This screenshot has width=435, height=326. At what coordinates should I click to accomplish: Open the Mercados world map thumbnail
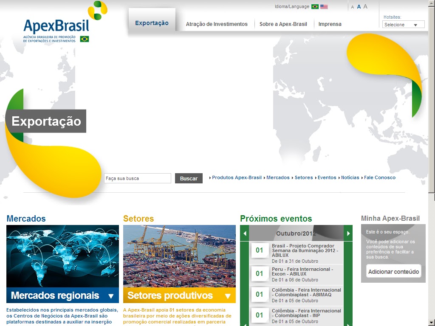[63, 256]
